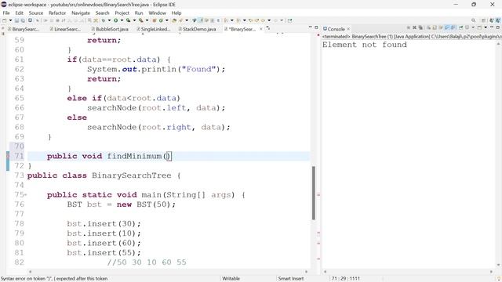The width and height of the screenshot is (502, 282).
Task: Show the hidden editor tabs list
Action: pyautogui.click(x=268, y=28)
